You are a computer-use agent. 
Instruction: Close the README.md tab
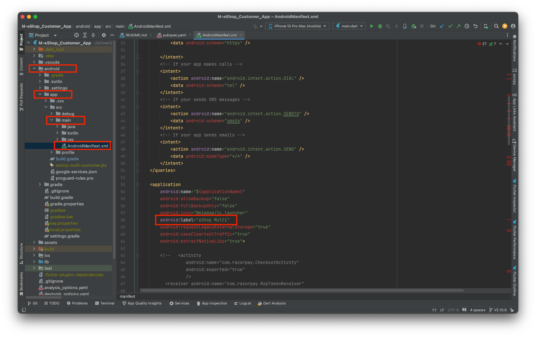[x=150, y=35]
